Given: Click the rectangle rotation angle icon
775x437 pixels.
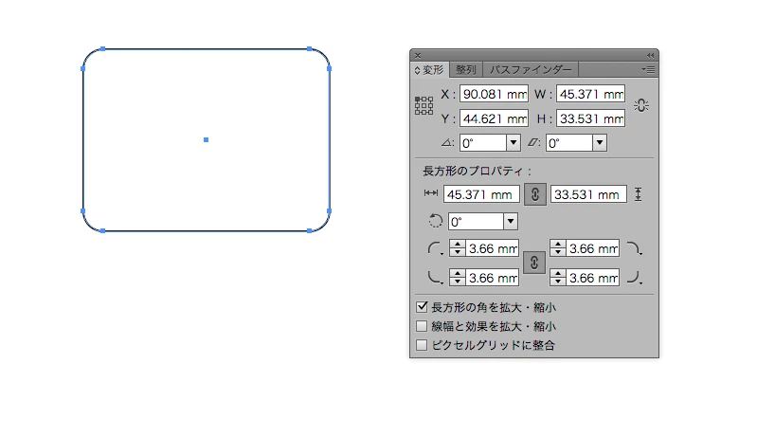Looking at the screenshot, I should click(435, 221).
